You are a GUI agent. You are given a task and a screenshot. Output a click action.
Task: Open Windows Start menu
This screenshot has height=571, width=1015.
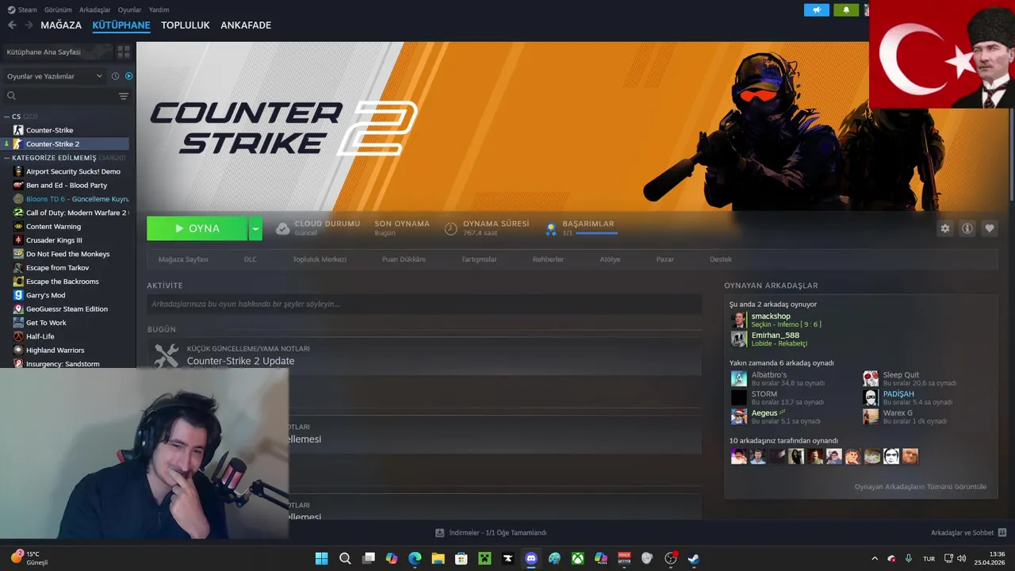pos(321,558)
